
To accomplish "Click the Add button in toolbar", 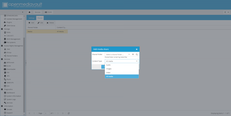I will [31, 23].
